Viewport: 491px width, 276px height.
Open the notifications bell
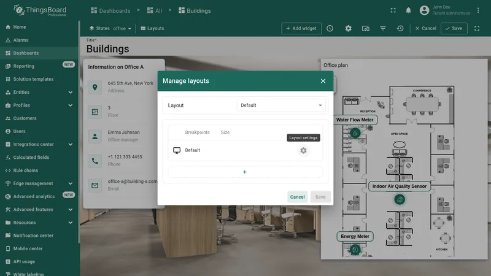(x=408, y=10)
